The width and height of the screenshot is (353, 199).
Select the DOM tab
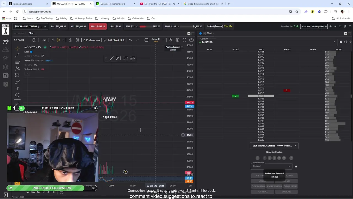coord(209,33)
